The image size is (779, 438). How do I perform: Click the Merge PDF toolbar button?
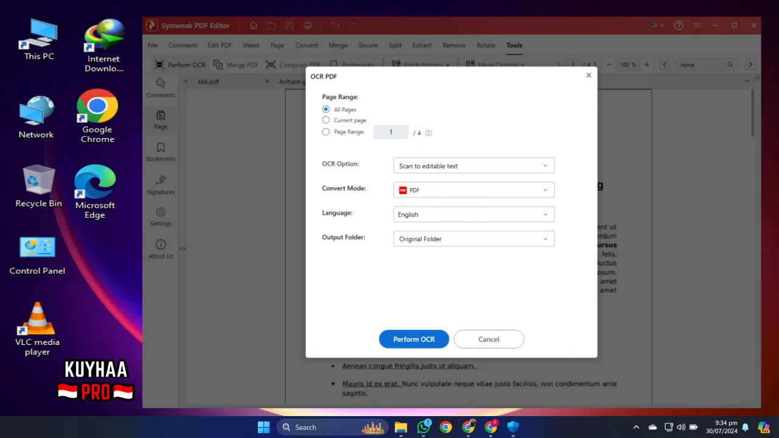tap(236, 64)
